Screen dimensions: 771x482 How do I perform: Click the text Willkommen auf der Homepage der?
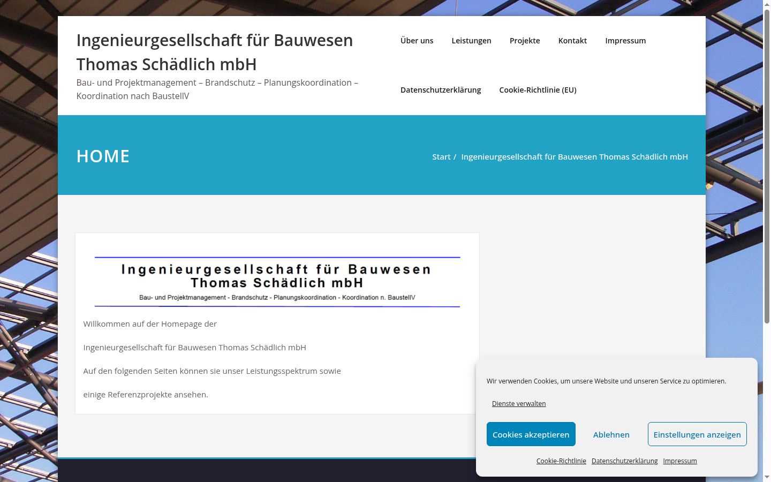tap(150, 324)
